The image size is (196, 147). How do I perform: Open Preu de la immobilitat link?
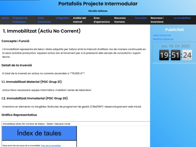[51, 146]
